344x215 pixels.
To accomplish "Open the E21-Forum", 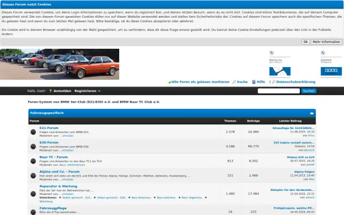I will click(49, 128).
